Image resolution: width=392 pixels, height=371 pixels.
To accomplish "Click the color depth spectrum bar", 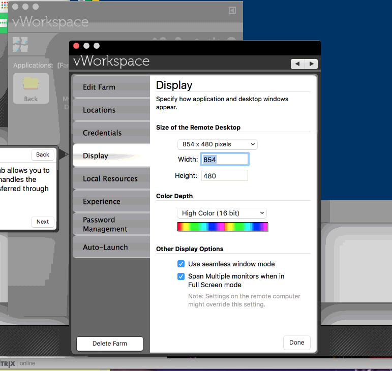I will pyautogui.click(x=223, y=227).
